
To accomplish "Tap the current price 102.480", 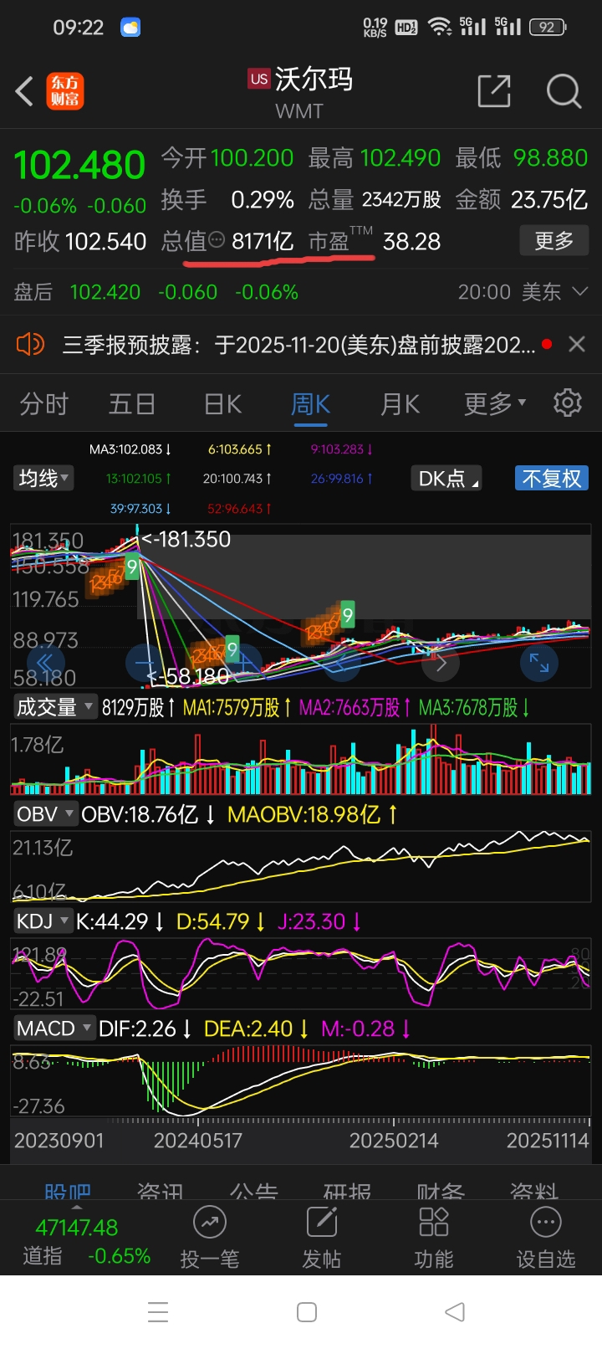I will tap(80, 165).
